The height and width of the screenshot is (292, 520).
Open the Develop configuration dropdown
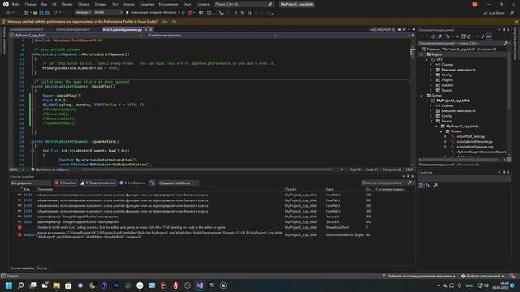pyautogui.click(x=83, y=13)
